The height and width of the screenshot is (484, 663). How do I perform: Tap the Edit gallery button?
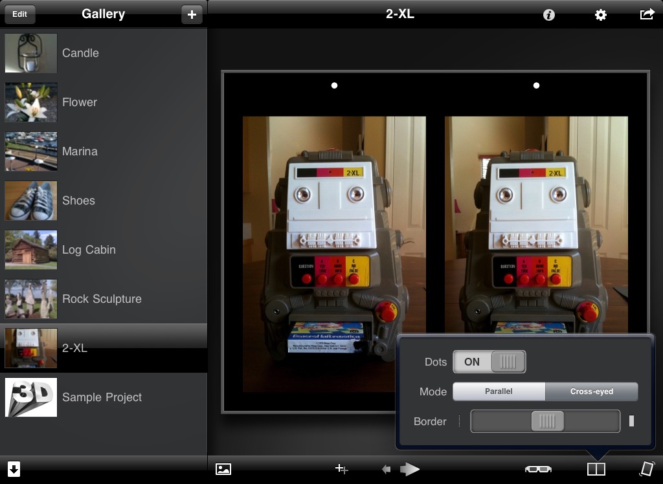point(19,14)
